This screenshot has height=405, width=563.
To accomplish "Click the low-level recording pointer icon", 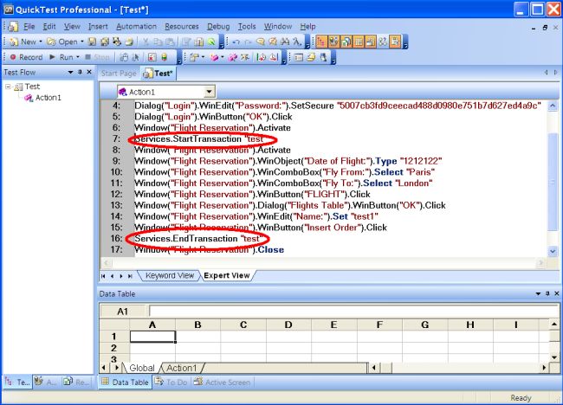I will coord(136,57).
